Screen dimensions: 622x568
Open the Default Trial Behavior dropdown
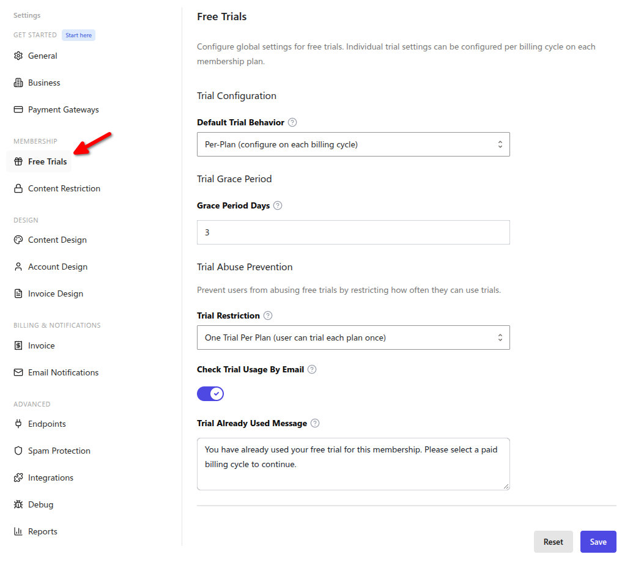click(353, 144)
